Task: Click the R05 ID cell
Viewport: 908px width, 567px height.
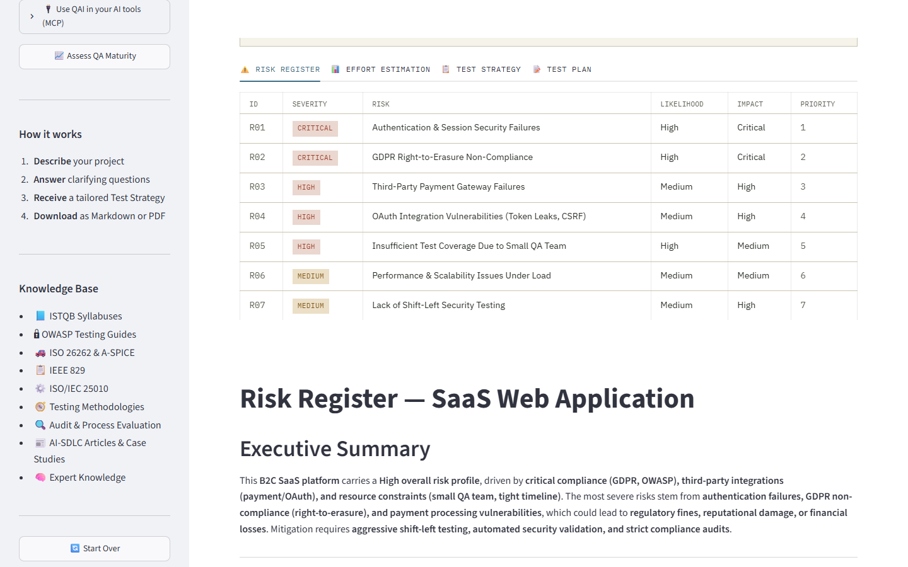Action: pos(257,246)
